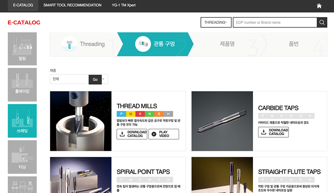Viewport: 334px width, 193px height.
Task: Click the Go button
Action: [x=95, y=80]
